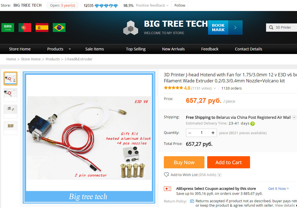
Task: Click the Add to Cart button
Action: pyautogui.click(x=228, y=162)
